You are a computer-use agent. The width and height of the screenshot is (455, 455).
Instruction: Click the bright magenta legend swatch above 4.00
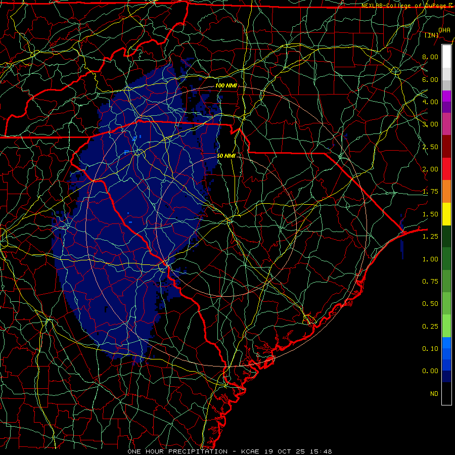point(446,96)
